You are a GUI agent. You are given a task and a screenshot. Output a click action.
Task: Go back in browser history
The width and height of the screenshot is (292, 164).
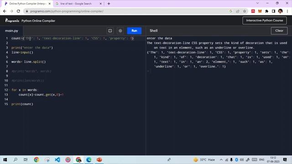pos(5,11)
